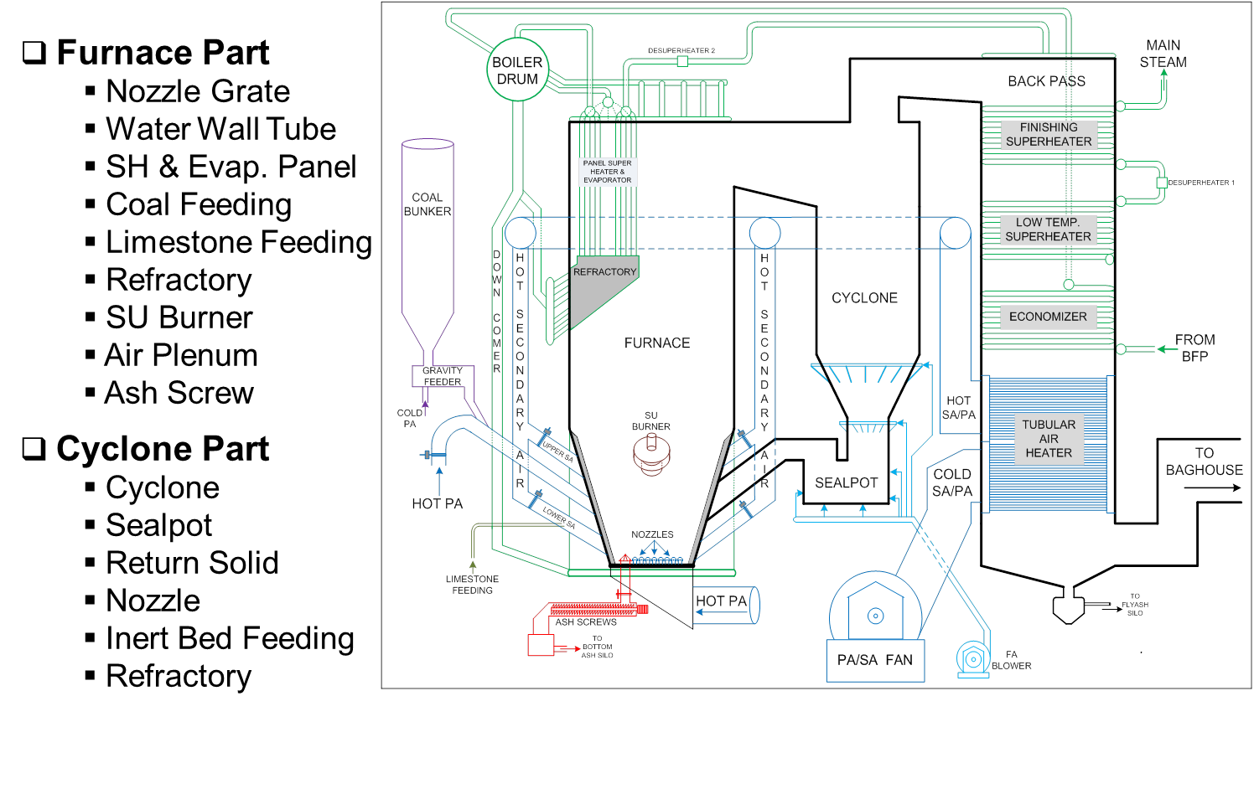
Task: Select the Hot PA duct cylinder
Action: pos(727,605)
